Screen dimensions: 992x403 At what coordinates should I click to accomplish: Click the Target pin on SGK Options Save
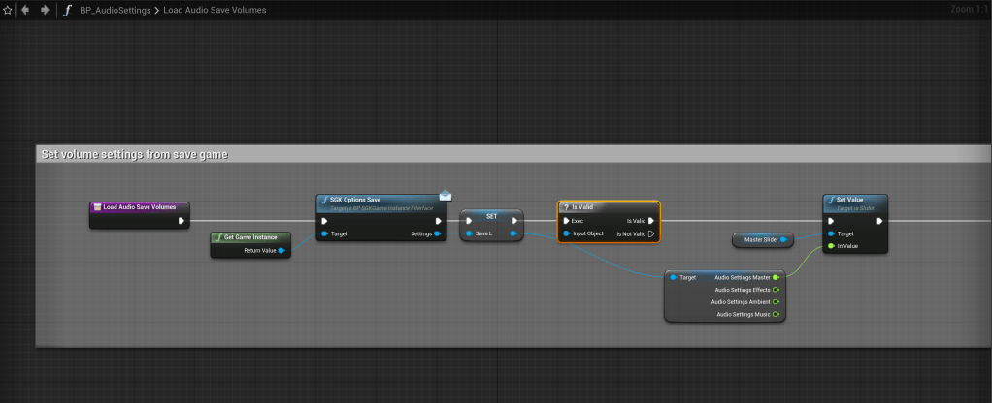324,233
